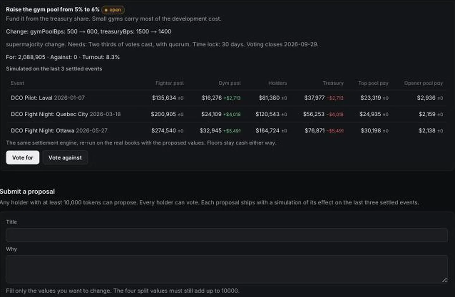The image size is (455, 297).
Task: Click the same settlement engine footnote
Action: point(141,143)
